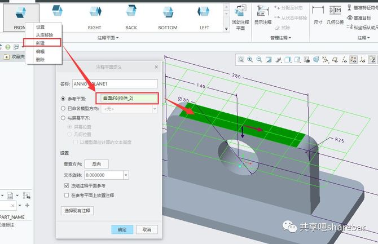Expand the annotation plane gallery arrow
Screen dimensions: 378x244
[226, 29]
